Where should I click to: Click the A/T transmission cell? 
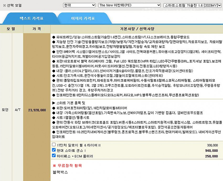click(18, 110)
